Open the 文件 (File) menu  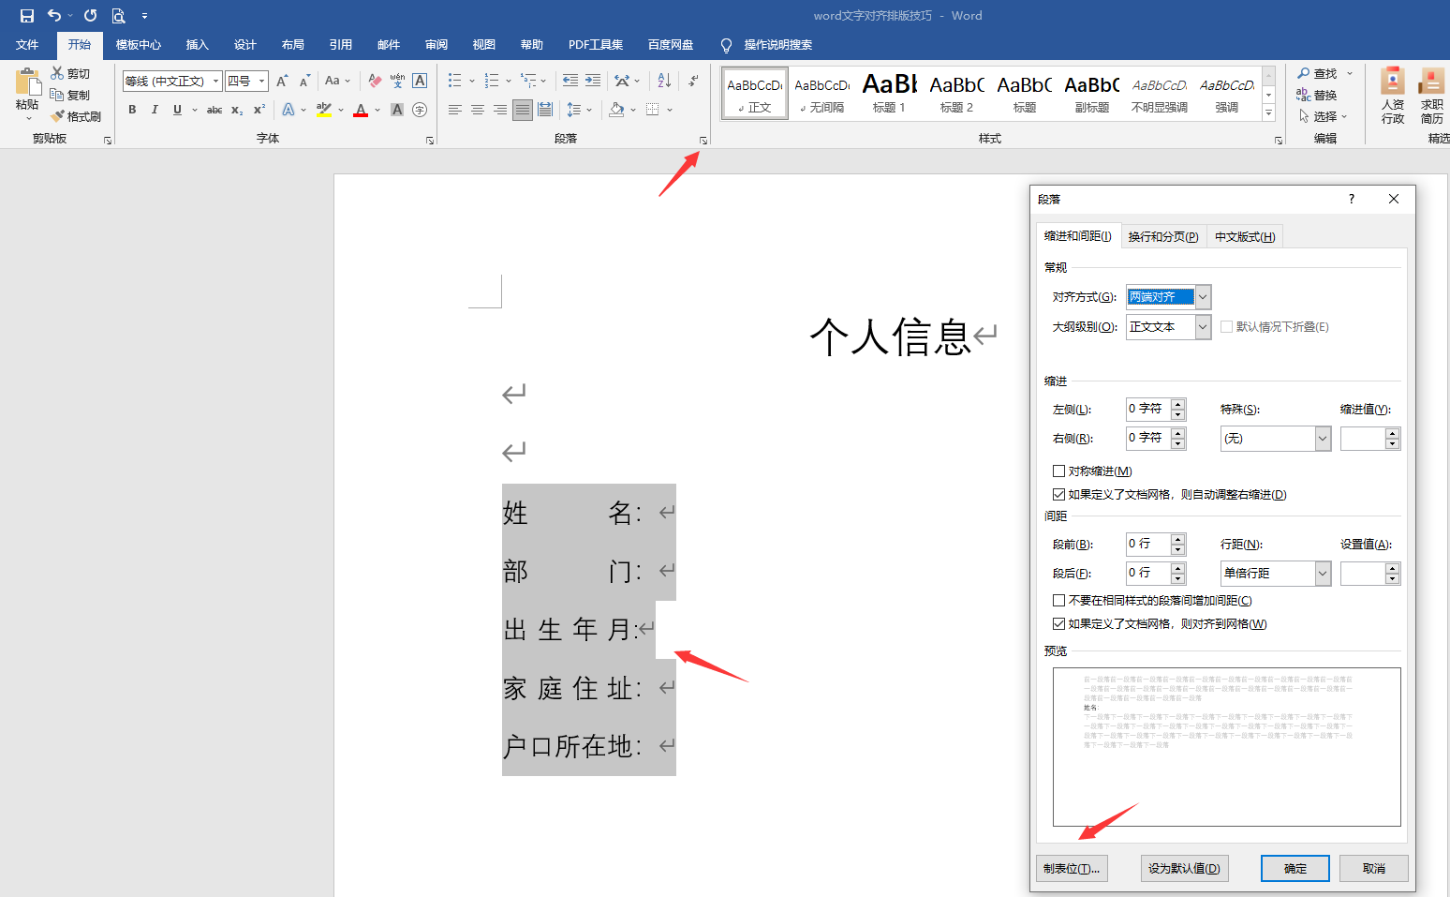(27, 45)
